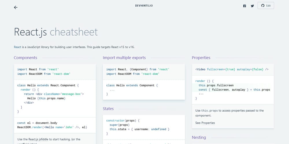Click 'Use this.props to access properties' text
The width and height of the screenshot is (289, 144).
pyautogui.click(x=229, y=113)
